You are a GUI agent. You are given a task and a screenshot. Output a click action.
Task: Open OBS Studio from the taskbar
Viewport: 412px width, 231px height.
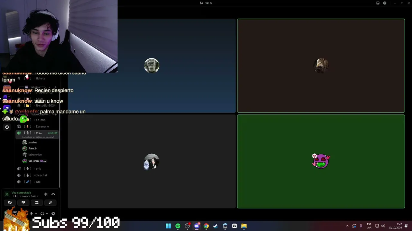(187, 226)
